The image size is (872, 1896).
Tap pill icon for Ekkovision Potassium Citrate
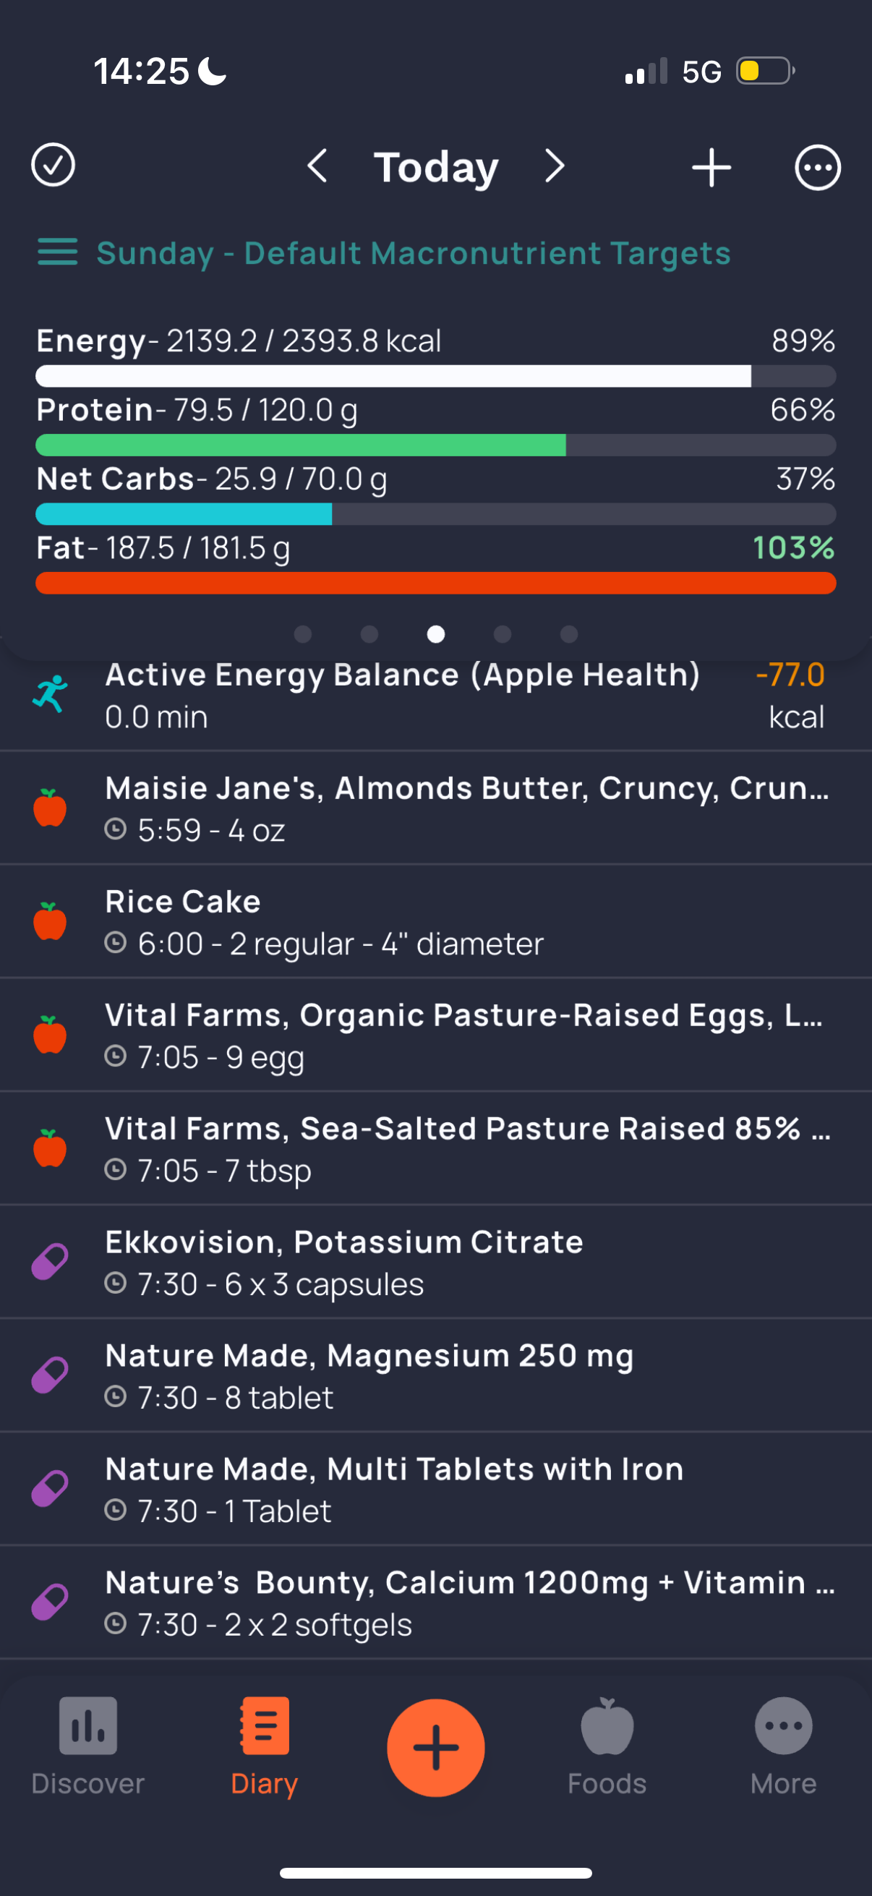point(49,1263)
